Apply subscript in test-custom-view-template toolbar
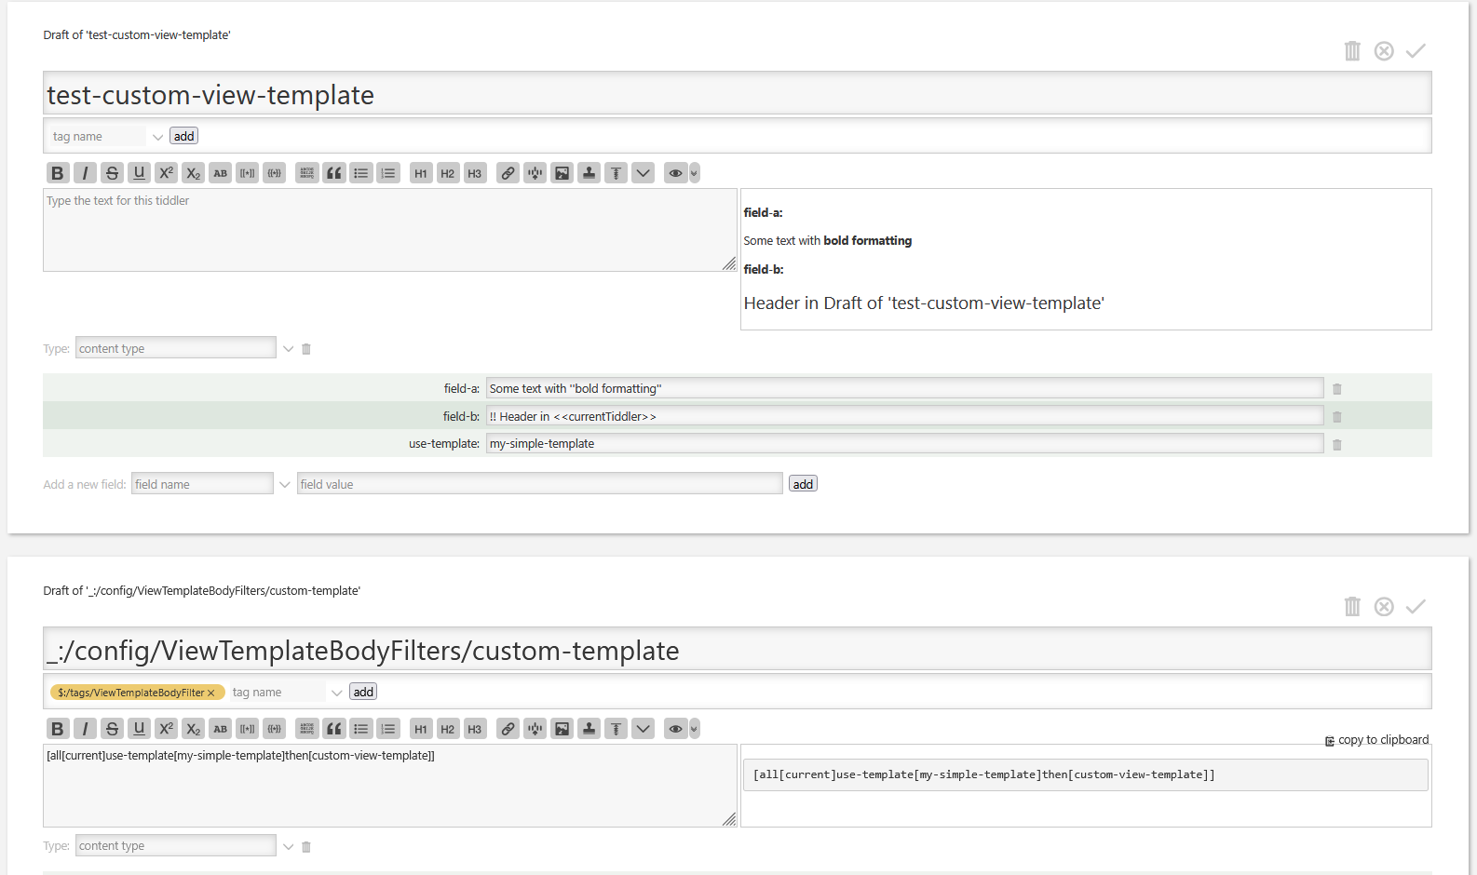Screen dimensions: 1477x875 193,173
